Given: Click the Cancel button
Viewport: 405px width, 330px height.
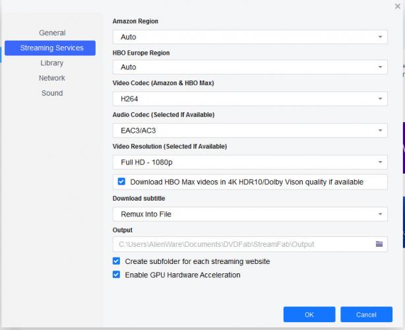Looking at the screenshot, I should (x=366, y=315).
